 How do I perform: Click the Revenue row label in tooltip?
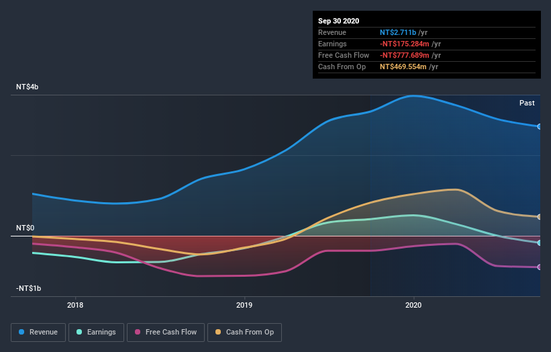pos(332,32)
